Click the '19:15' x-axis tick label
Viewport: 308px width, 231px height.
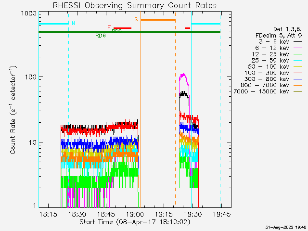click(164, 214)
